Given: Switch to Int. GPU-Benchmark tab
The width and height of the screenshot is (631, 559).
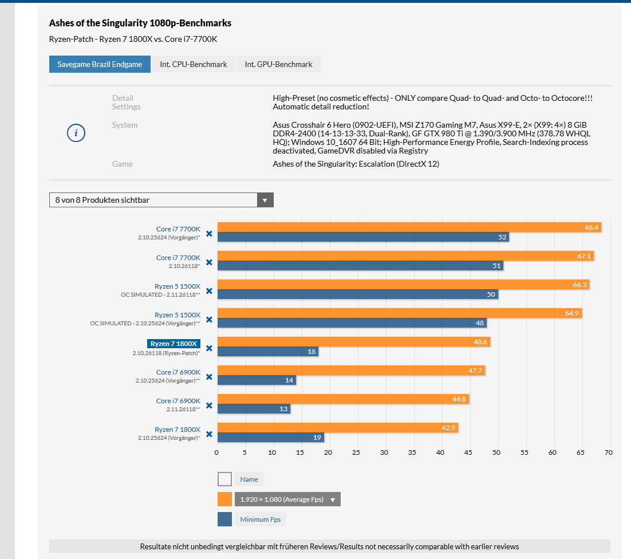Looking at the screenshot, I should [x=278, y=64].
